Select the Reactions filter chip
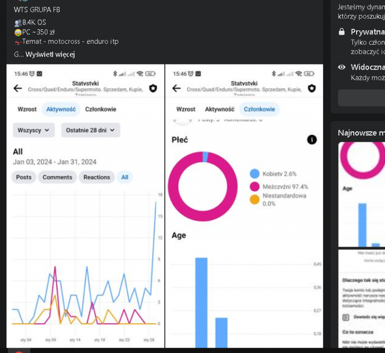385x353 pixels. (x=97, y=177)
